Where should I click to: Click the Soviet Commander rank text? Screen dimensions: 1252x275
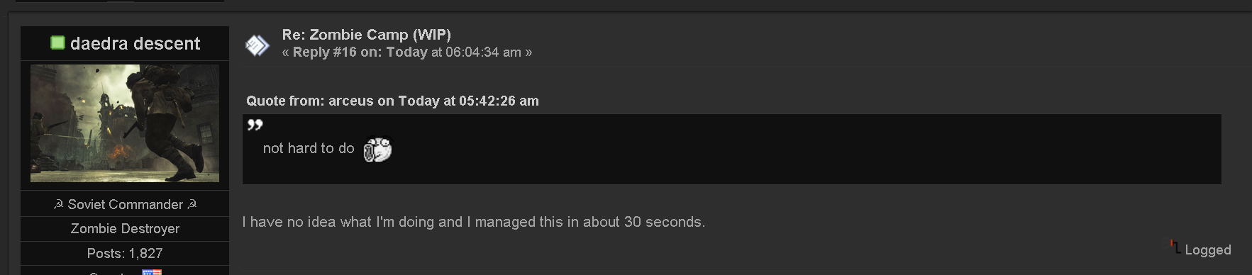[126, 204]
